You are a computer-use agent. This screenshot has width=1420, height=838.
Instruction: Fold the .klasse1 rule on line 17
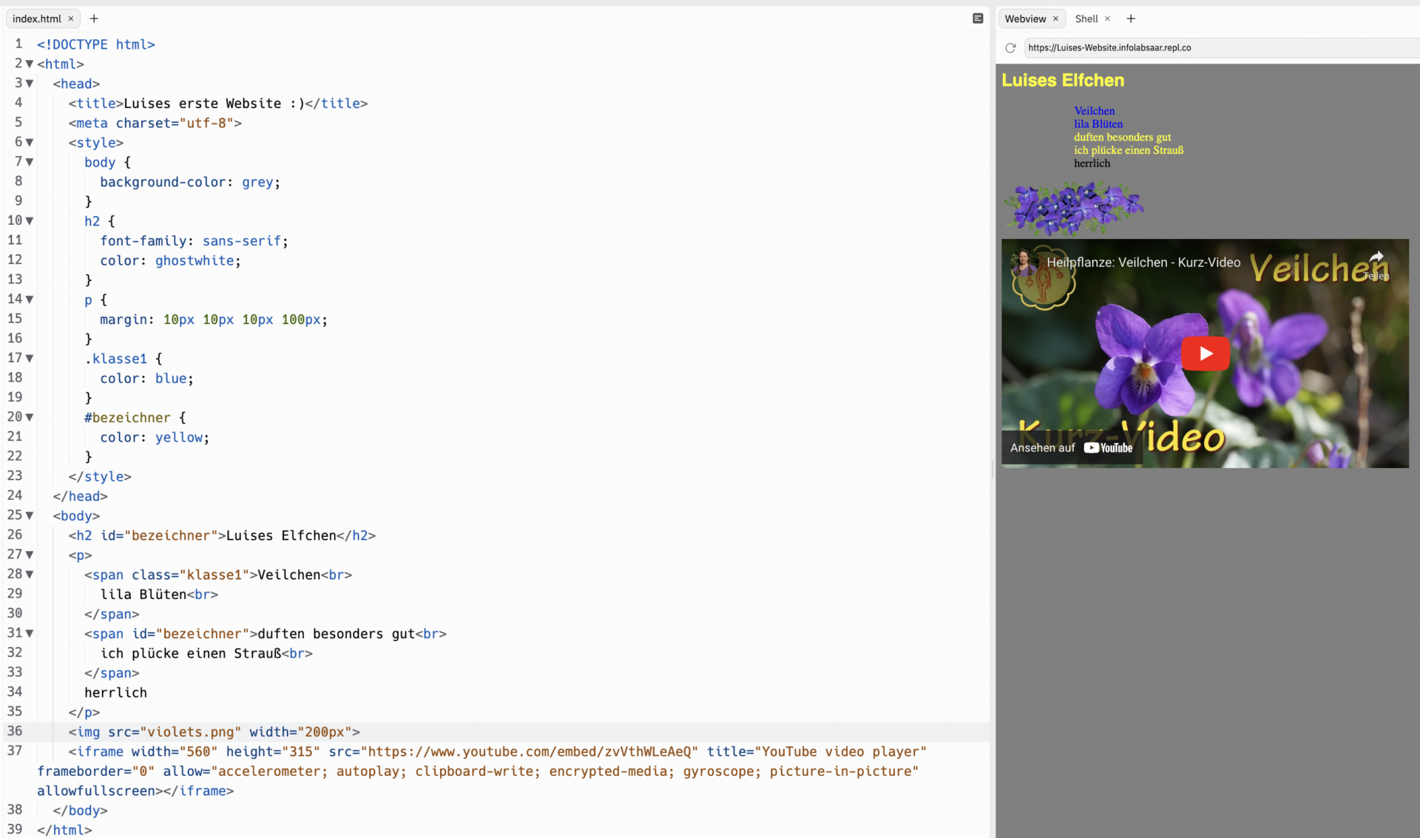tap(30, 359)
